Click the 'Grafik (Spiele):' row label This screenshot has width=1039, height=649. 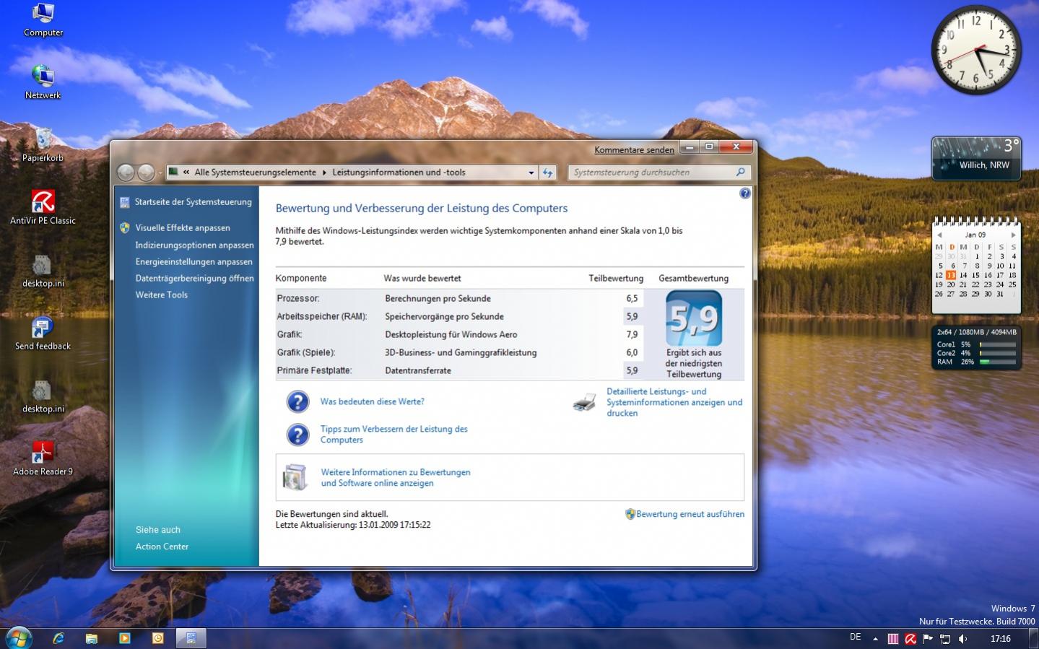pyautogui.click(x=305, y=352)
